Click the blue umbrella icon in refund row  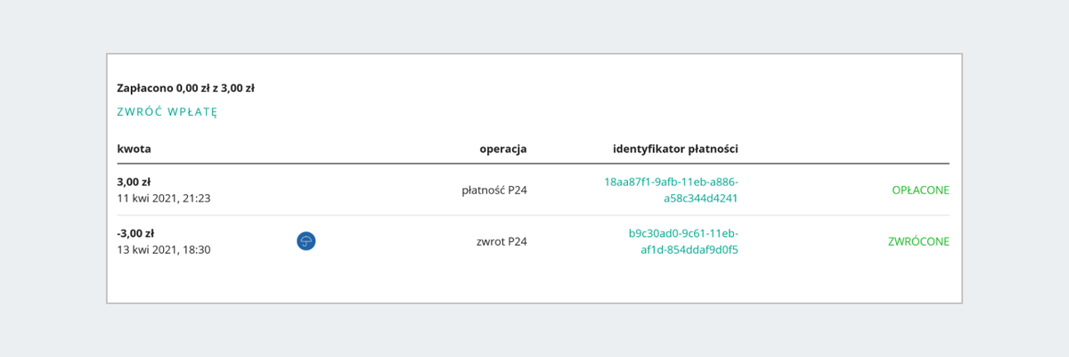306,241
